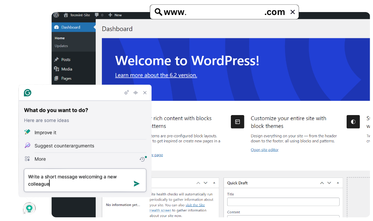Move Quick Draft widget down

click(329, 183)
